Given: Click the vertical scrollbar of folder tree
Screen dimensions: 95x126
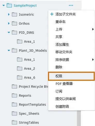Looking at the screenshot, I should (79, 118).
